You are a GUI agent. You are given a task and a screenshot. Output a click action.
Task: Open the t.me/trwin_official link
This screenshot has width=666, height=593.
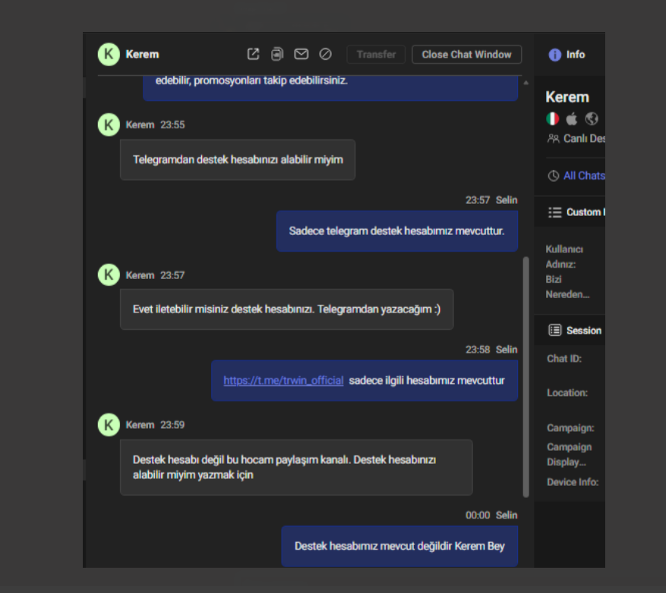(x=283, y=380)
